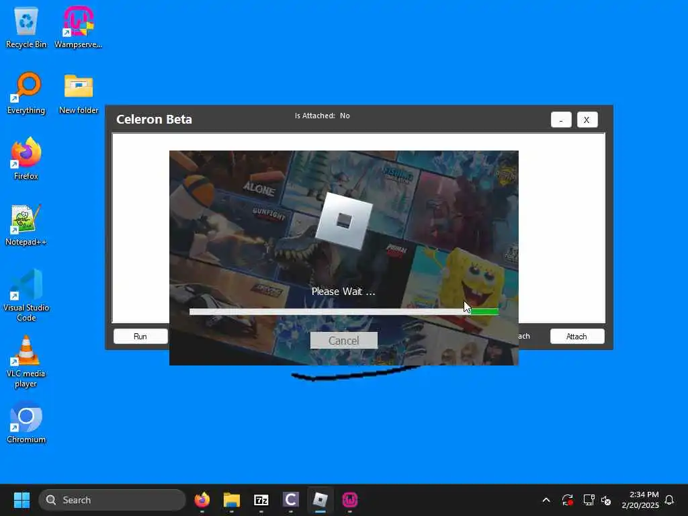Click the Roblox logo in the loader
Viewport: 688px width, 516px height.
(x=344, y=220)
